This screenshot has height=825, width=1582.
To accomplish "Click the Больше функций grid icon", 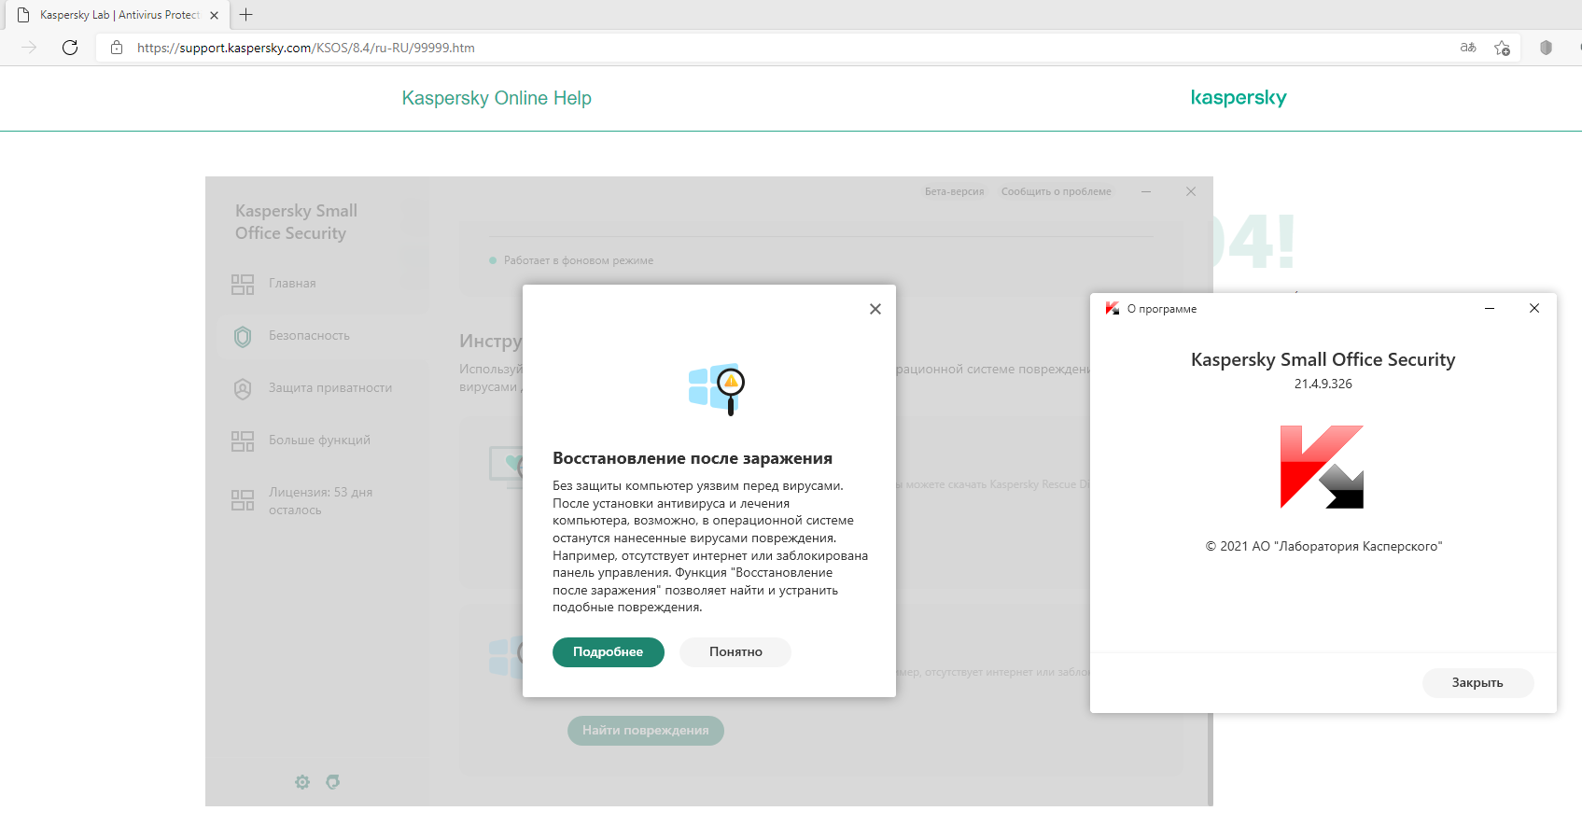I will [x=243, y=441].
